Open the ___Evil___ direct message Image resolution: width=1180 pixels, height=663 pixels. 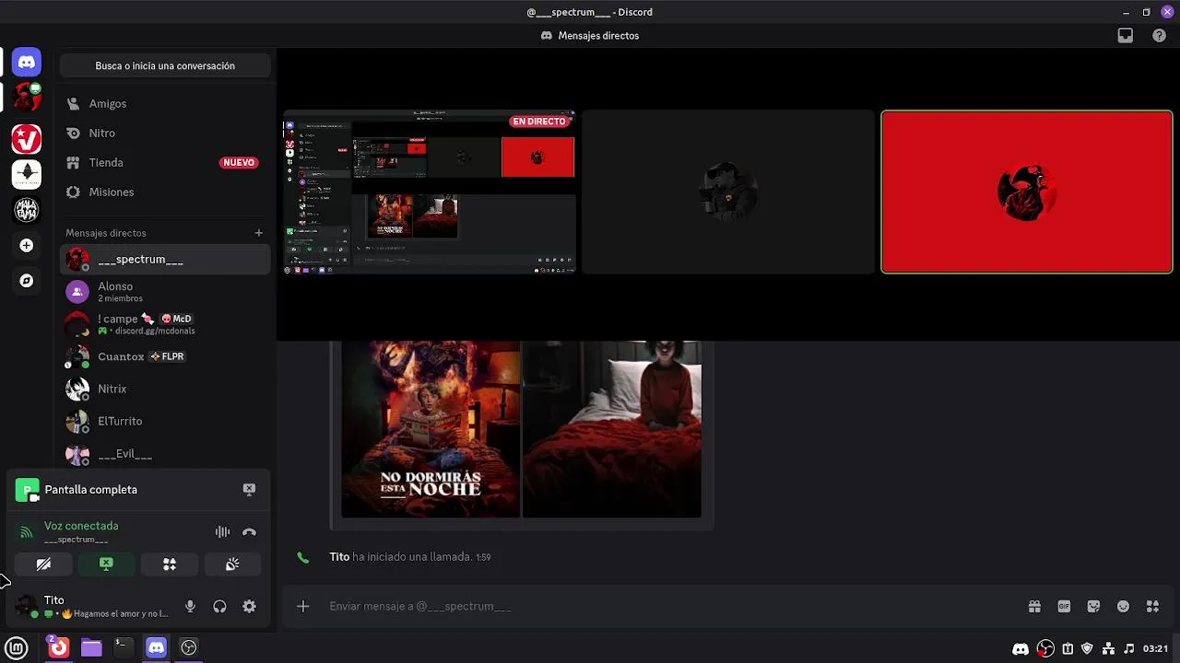click(x=165, y=453)
